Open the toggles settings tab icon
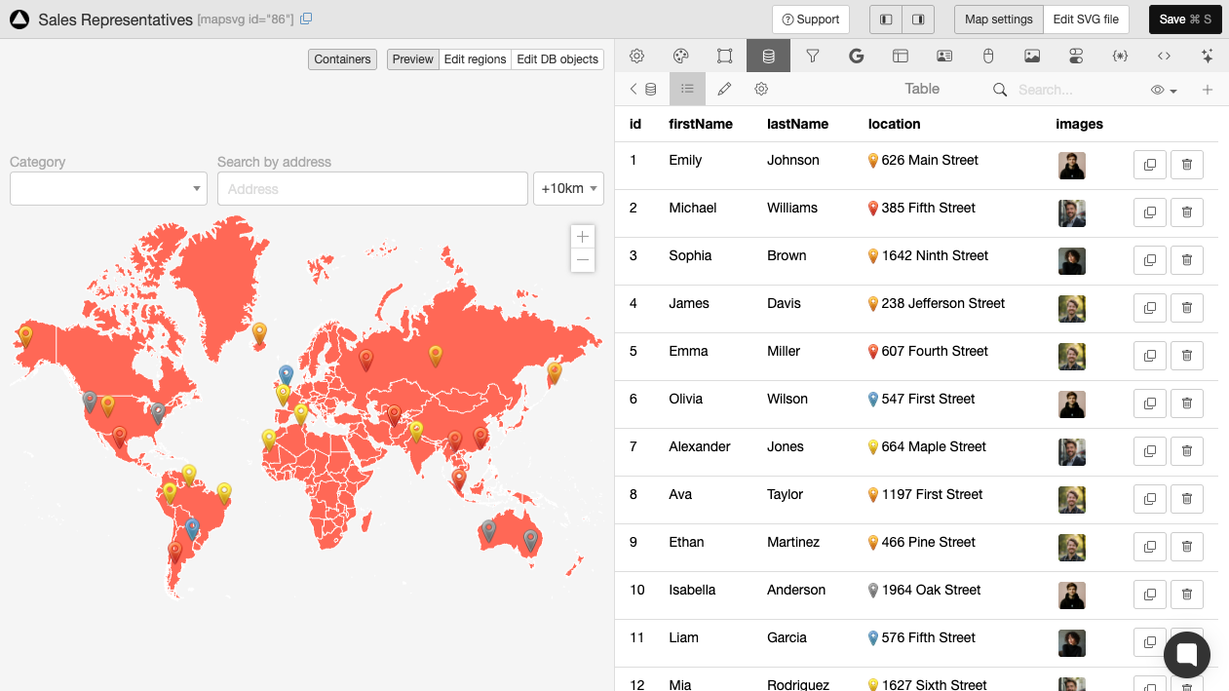This screenshot has height=691, width=1229. click(x=1076, y=57)
